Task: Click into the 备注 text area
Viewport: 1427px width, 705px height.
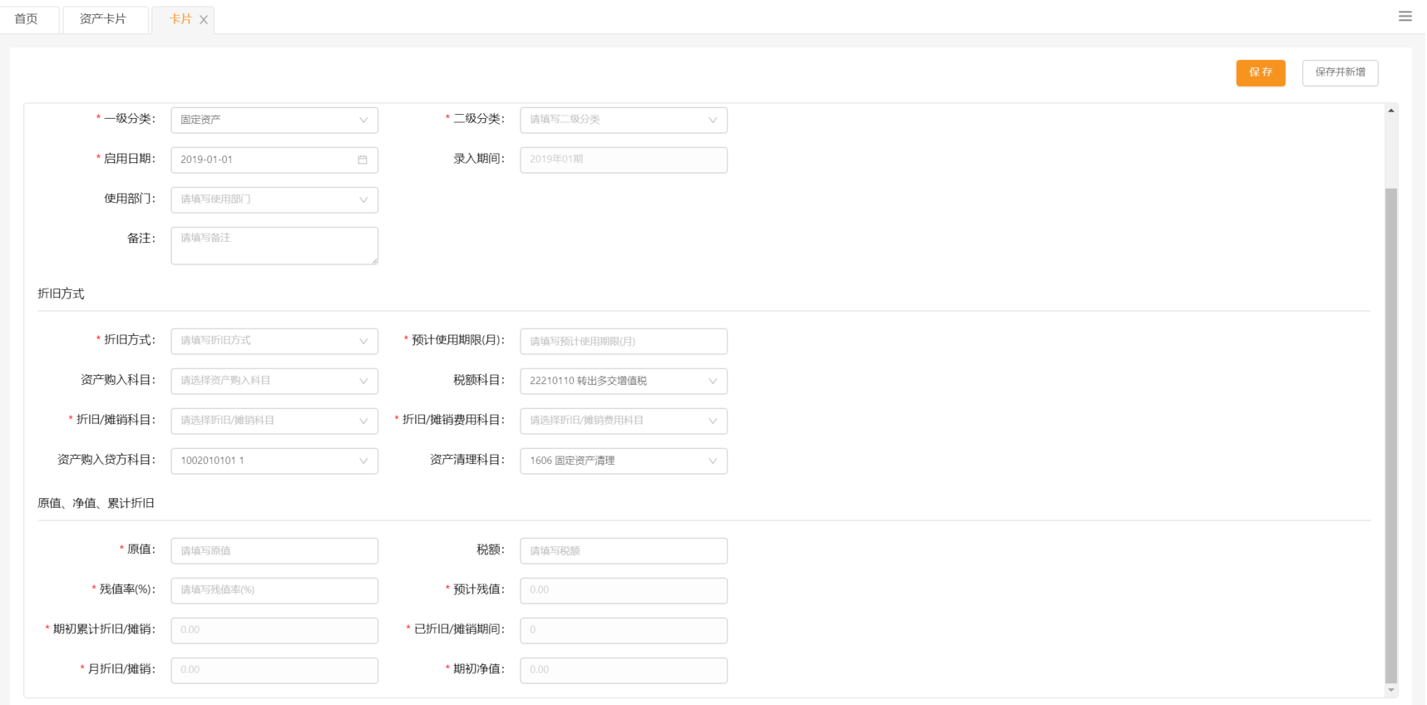Action: pos(274,246)
